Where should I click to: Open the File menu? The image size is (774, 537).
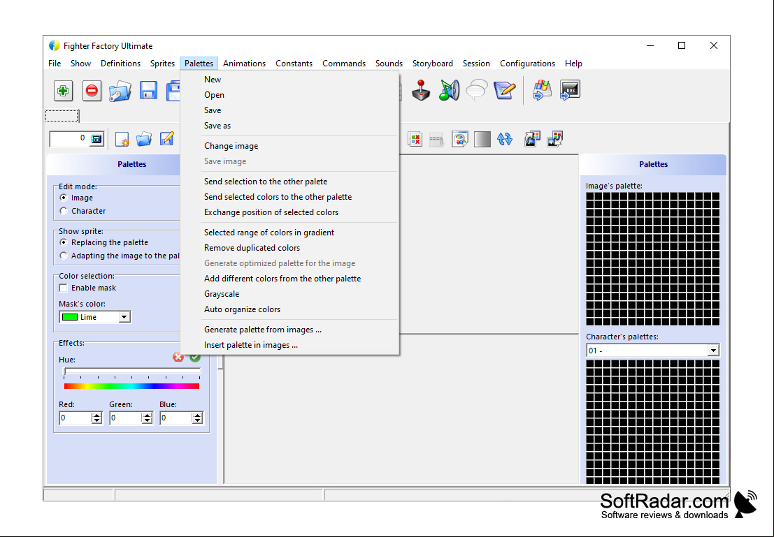[x=55, y=64]
